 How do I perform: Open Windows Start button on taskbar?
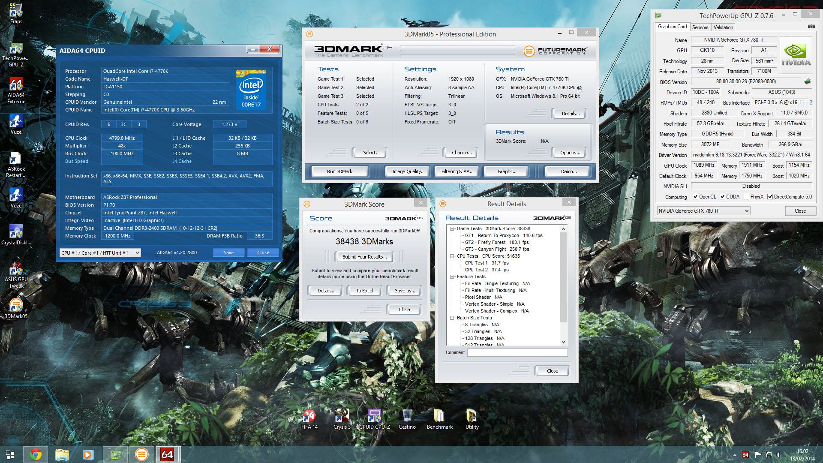point(10,454)
